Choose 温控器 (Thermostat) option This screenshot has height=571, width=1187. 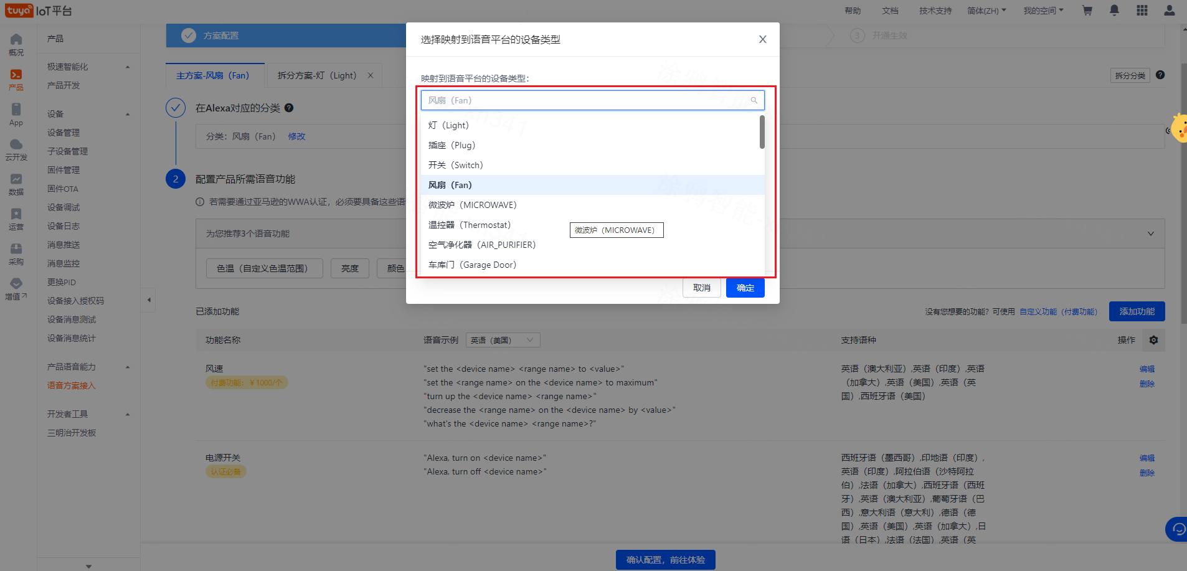click(x=469, y=225)
